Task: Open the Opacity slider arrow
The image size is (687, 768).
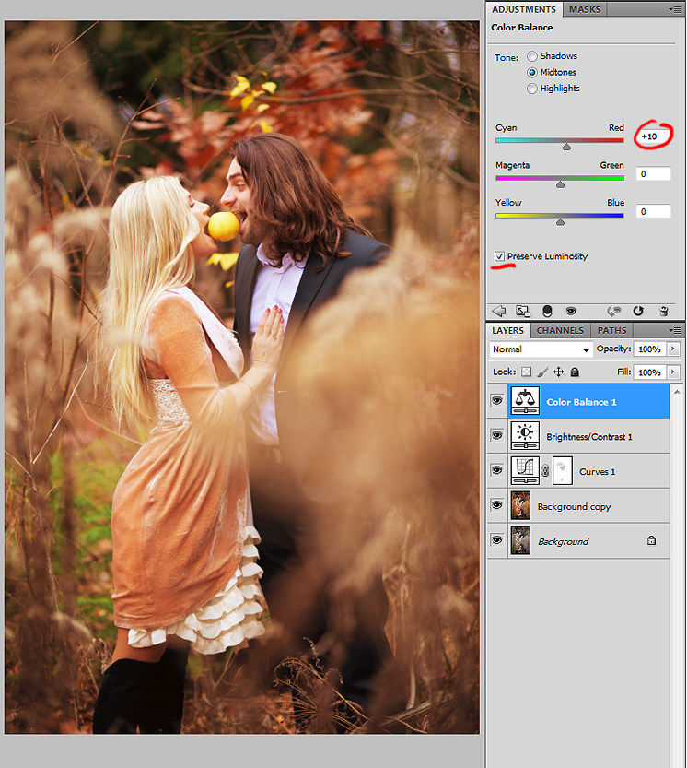Action: 673,349
